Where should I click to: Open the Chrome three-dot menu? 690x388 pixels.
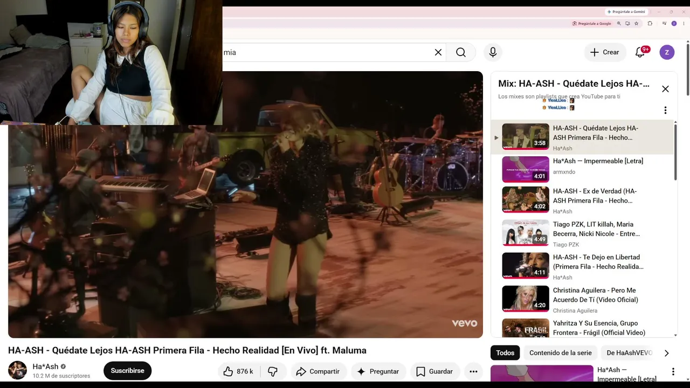pos(684,24)
